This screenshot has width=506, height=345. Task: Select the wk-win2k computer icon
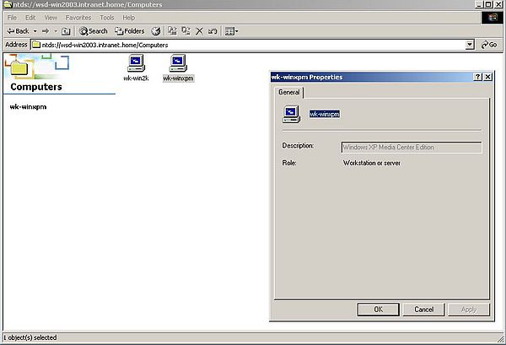tap(136, 63)
